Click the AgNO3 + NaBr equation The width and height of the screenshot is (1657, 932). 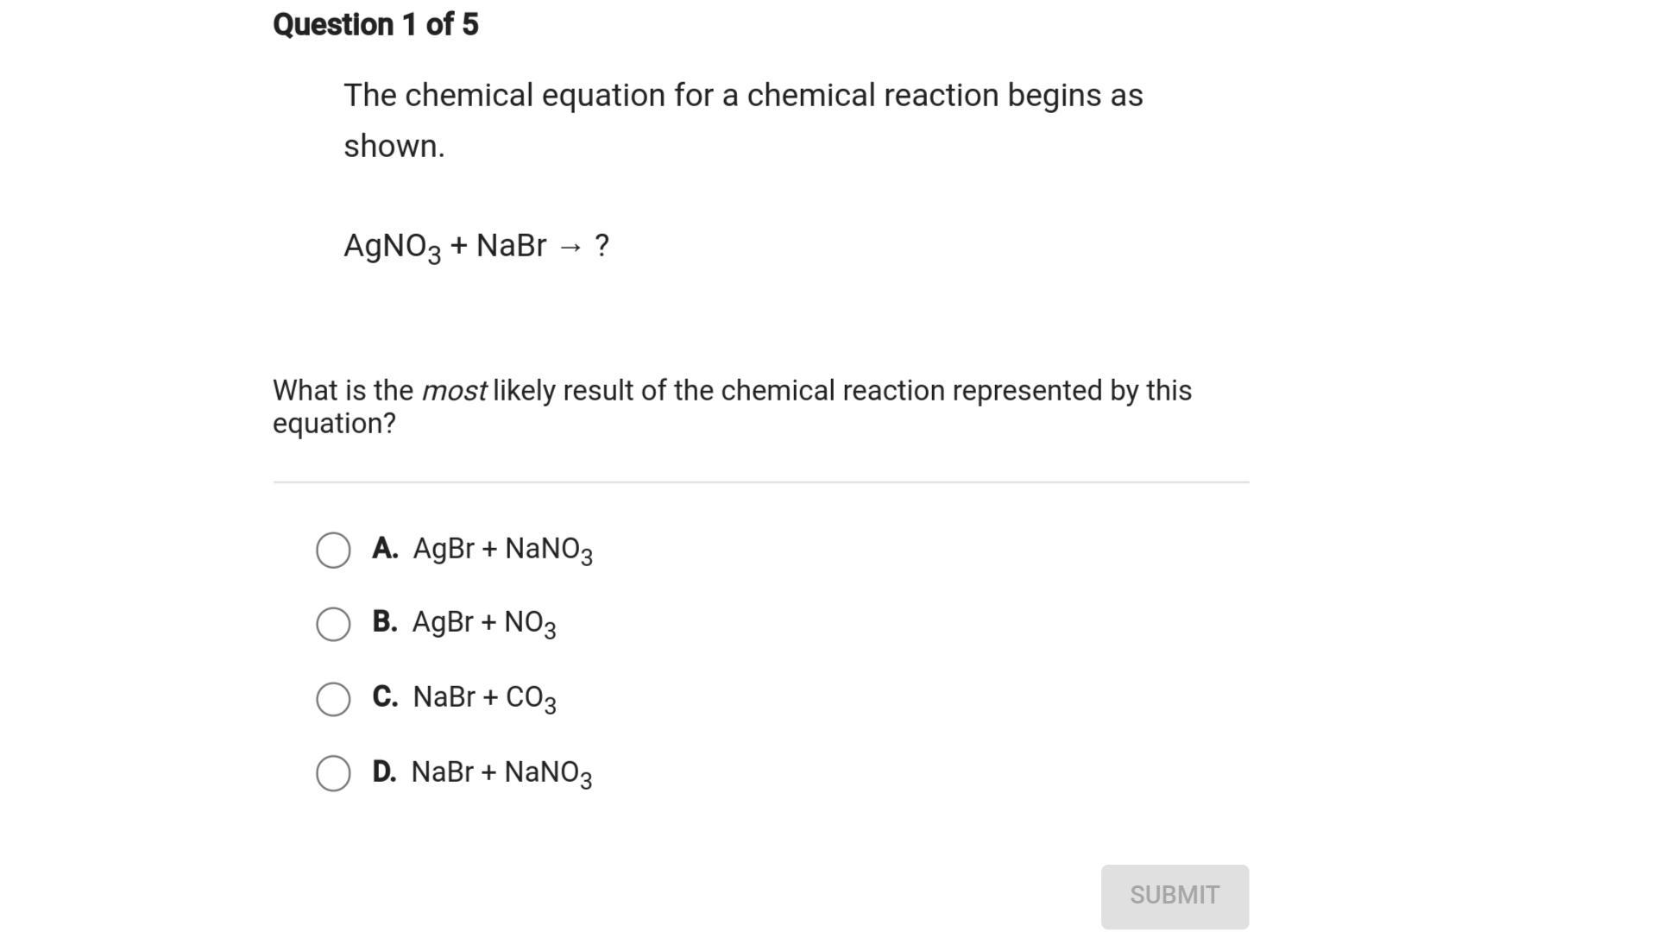click(x=444, y=246)
